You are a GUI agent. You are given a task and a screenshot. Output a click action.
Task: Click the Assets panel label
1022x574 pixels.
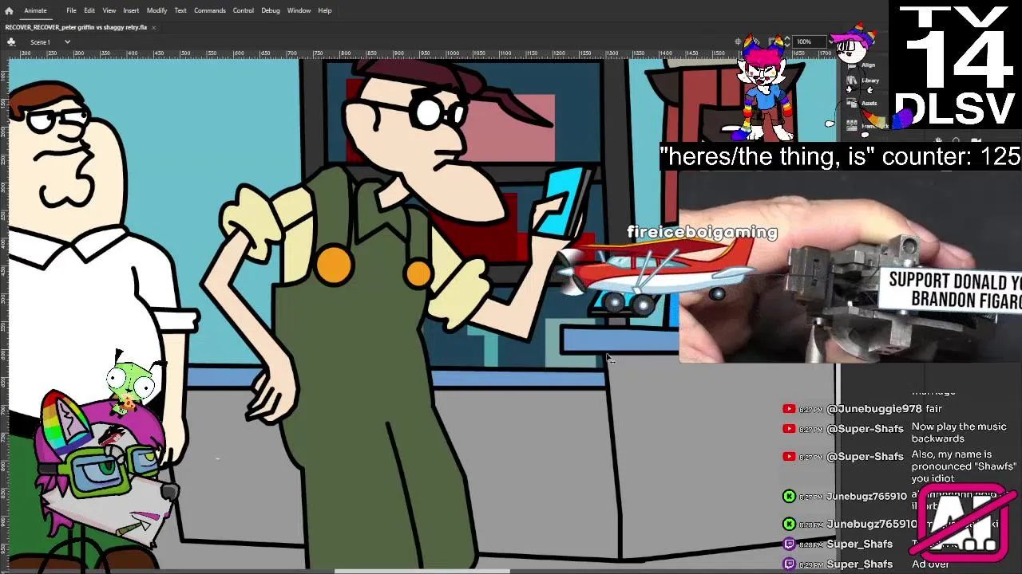pyautogui.click(x=869, y=103)
